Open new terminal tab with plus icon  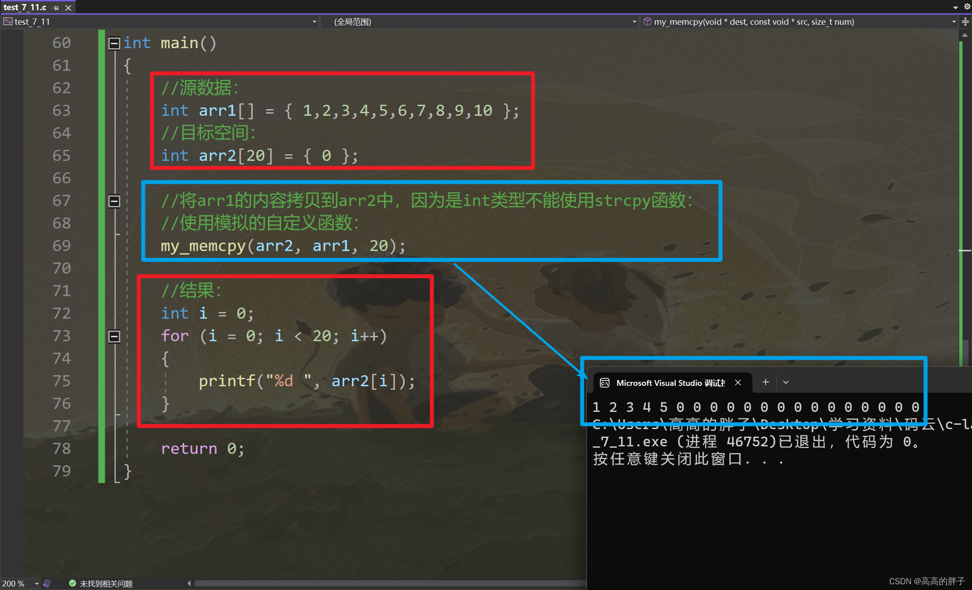click(x=766, y=382)
